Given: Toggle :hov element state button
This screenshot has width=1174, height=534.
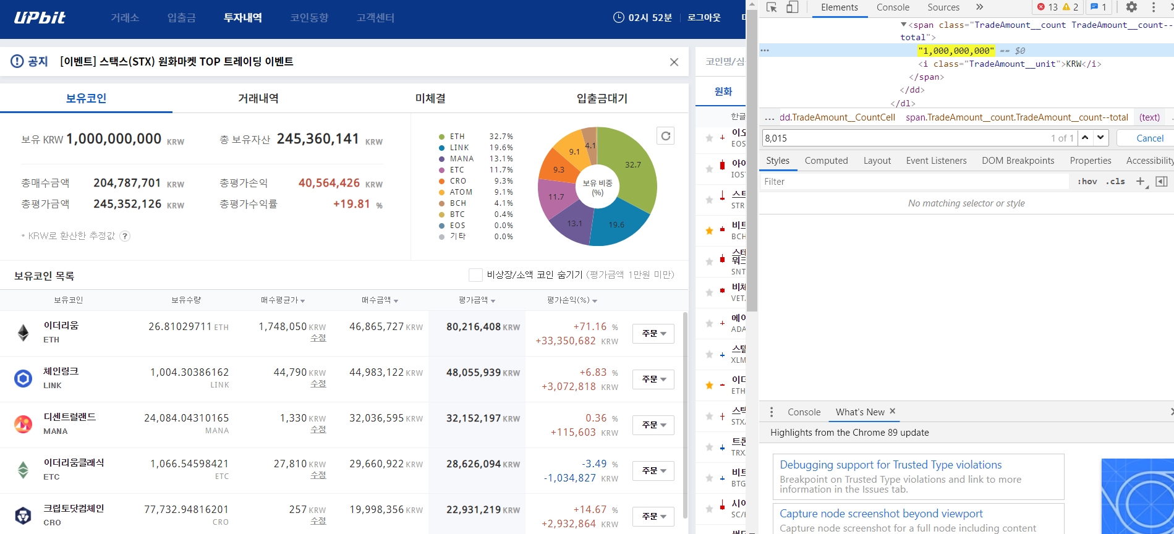Looking at the screenshot, I should coord(1087,182).
